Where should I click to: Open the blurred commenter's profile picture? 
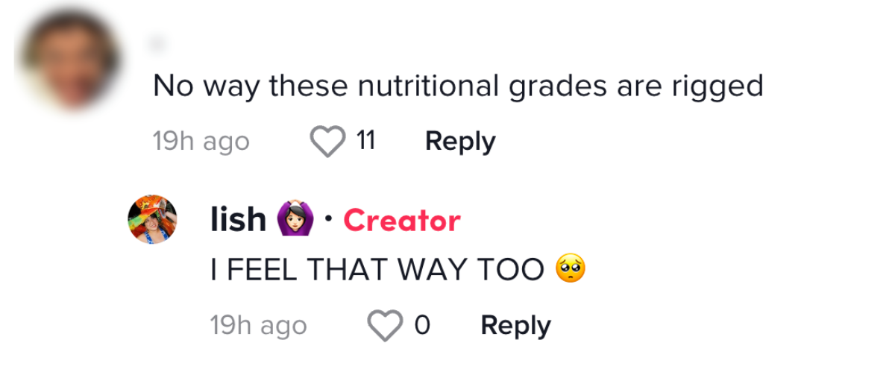click(70, 61)
